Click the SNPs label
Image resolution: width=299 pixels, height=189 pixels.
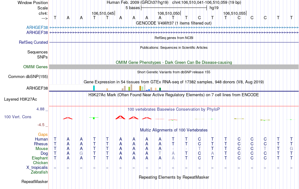click(42, 57)
